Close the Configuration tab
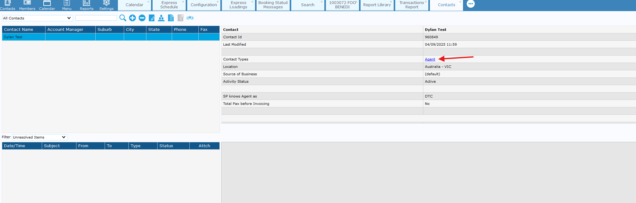The height and width of the screenshot is (203, 636). 218,2
